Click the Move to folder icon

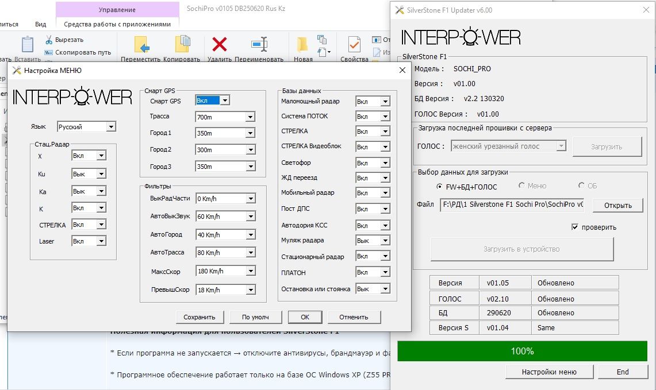142,44
